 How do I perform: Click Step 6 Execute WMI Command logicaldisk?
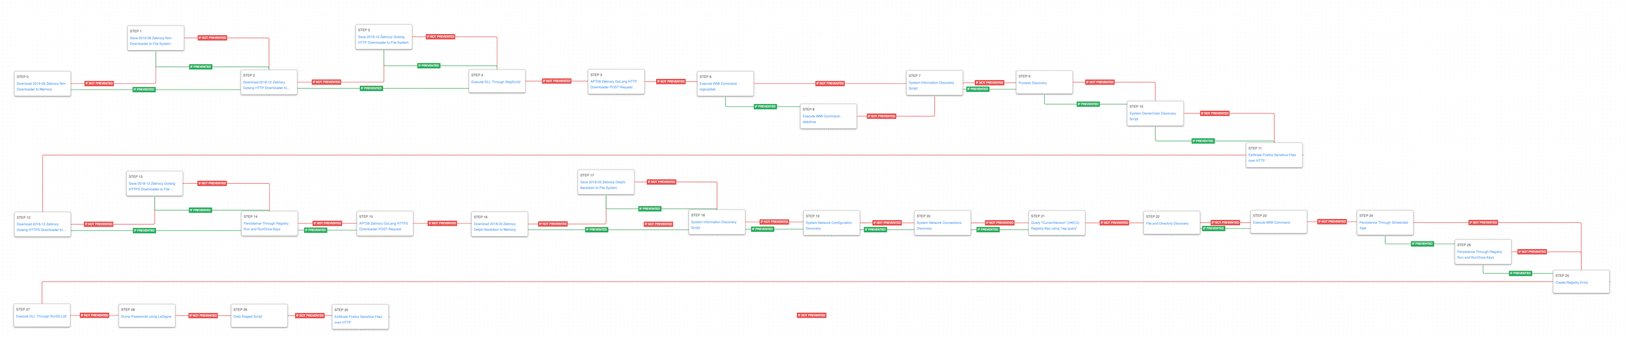(x=719, y=83)
